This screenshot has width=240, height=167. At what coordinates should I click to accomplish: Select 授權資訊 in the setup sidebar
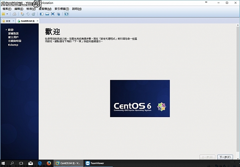pos(13,34)
